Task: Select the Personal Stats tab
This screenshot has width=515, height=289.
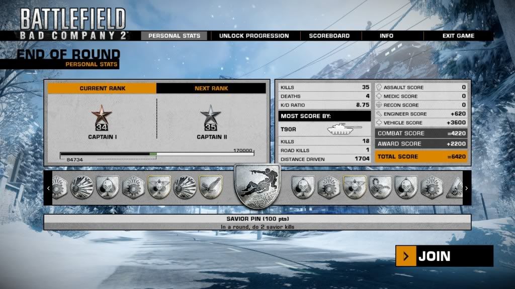Action: point(174,36)
